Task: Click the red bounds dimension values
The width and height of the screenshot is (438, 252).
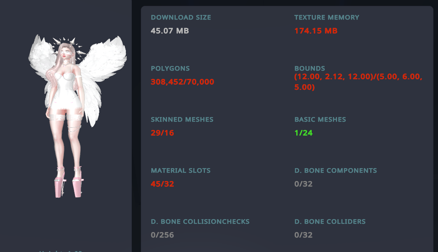Action: [x=358, y=82]
